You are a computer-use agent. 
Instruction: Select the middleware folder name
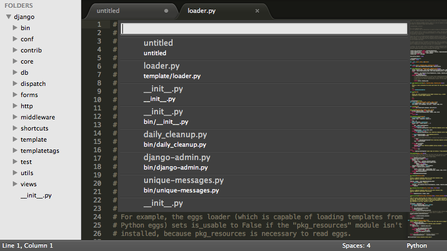(37, 117)
